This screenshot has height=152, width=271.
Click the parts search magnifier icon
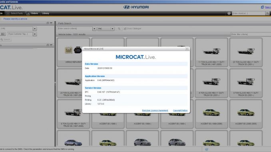119,29
